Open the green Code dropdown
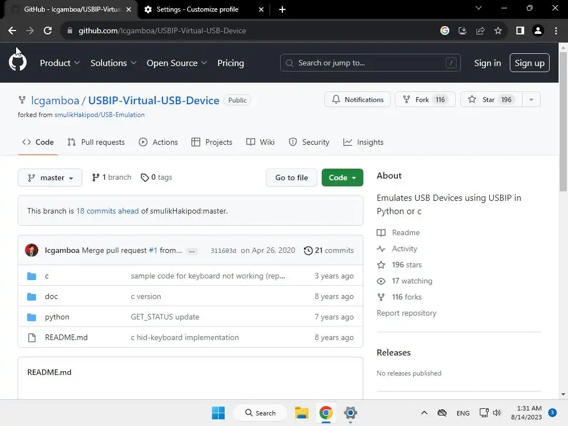 (342, 177)
